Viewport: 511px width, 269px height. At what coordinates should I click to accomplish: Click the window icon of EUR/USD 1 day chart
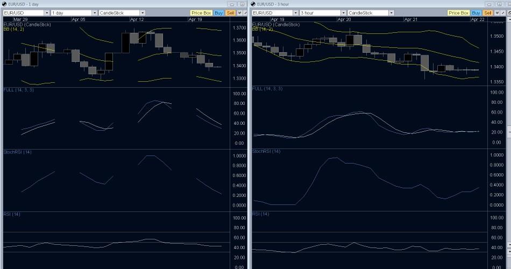point(4,4)
